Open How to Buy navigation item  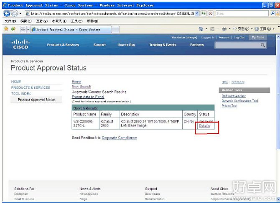coord(126,45)
